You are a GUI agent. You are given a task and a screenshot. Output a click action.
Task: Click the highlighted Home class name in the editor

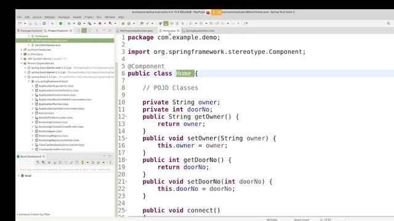point(183,74)
